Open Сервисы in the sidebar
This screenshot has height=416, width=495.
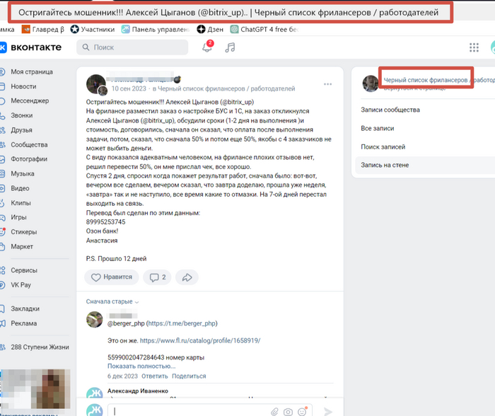pyautogui.click(x=24, y=270)
